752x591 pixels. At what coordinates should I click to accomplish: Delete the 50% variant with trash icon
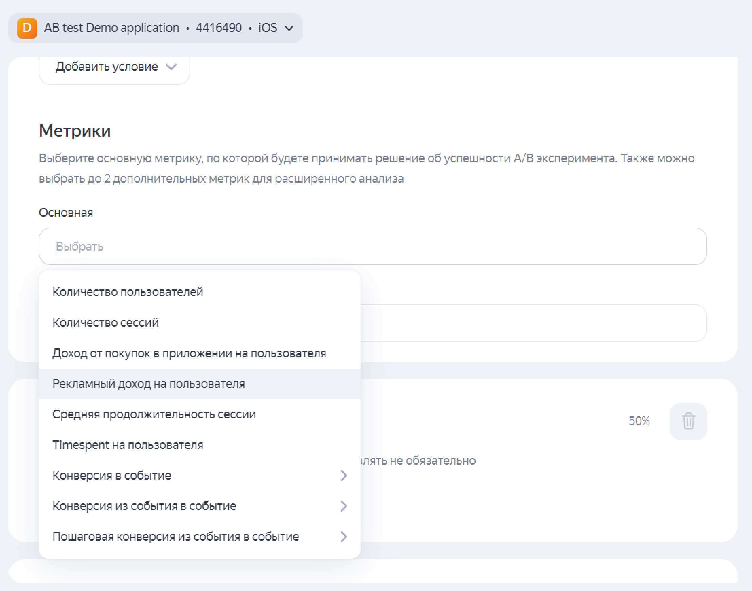tap(688, 421)
